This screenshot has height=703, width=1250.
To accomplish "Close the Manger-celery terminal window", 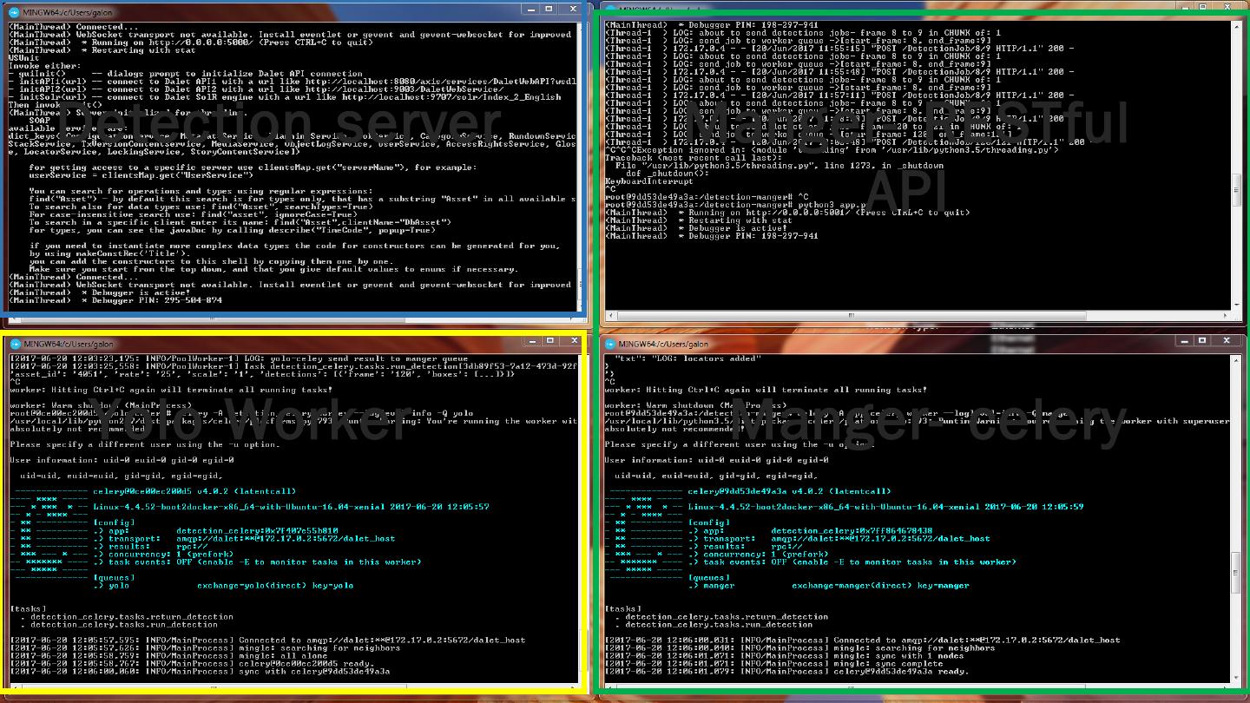I will [x=1227, y=341].
